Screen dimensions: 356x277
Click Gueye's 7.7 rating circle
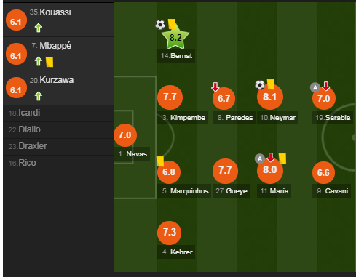[225, 171]
